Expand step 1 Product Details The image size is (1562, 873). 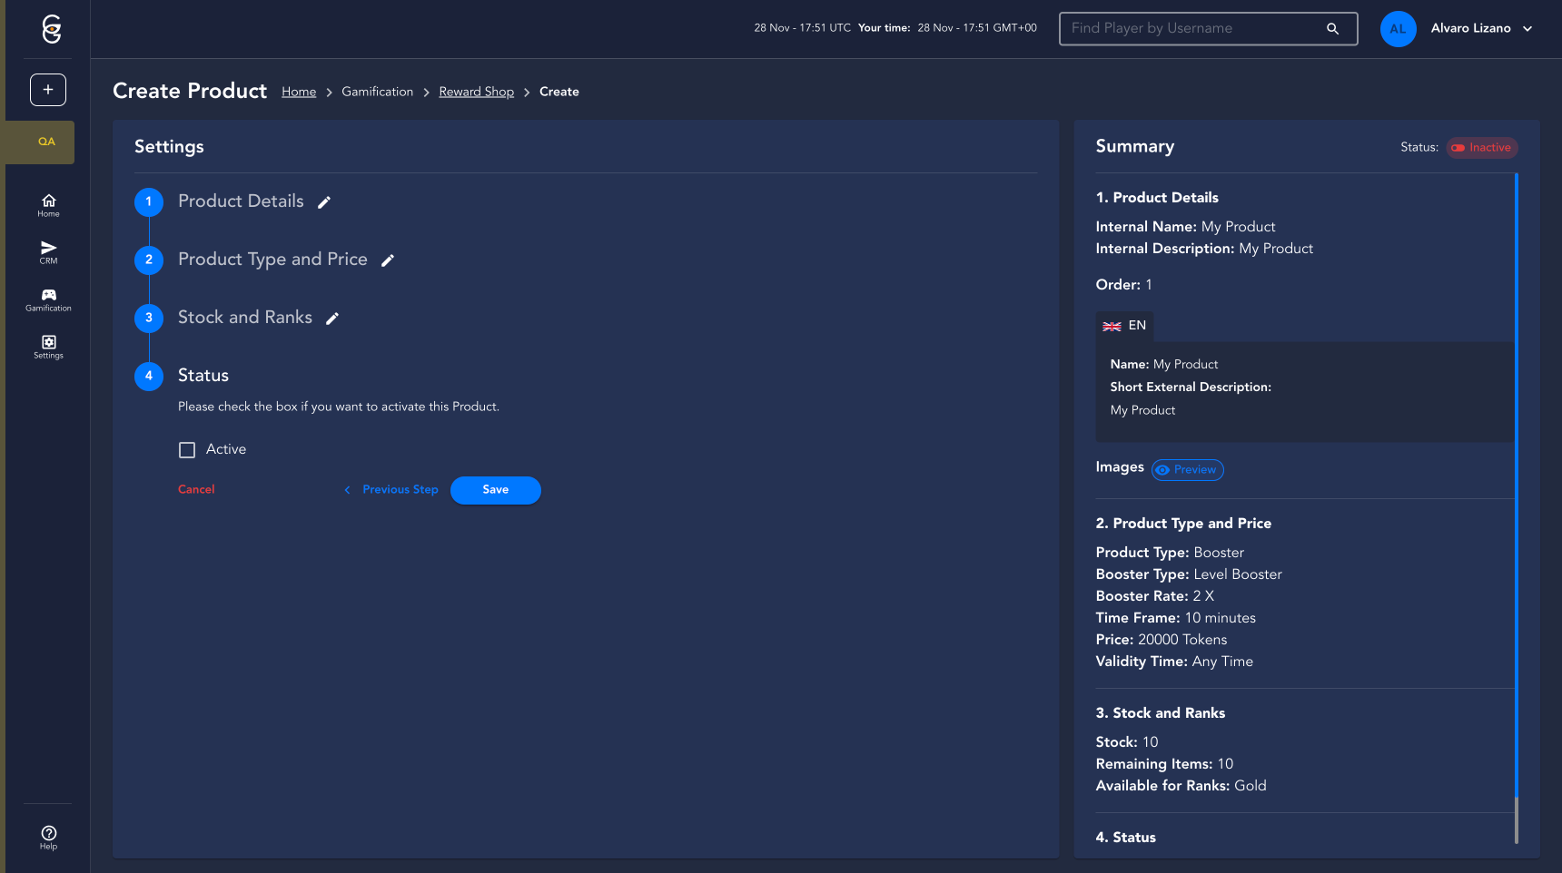click(241, 201)
